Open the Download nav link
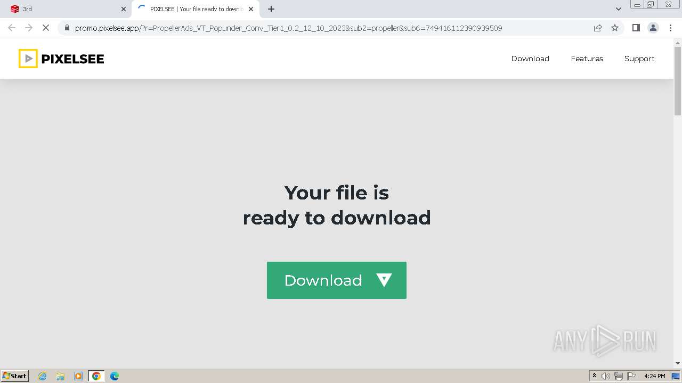 [530, 59]
